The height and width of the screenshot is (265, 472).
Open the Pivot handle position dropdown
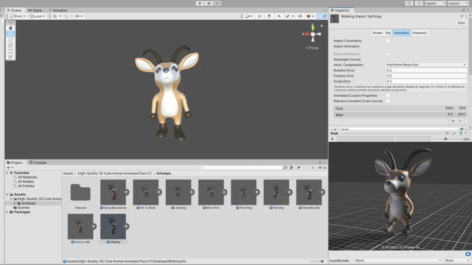click(18, 16)
